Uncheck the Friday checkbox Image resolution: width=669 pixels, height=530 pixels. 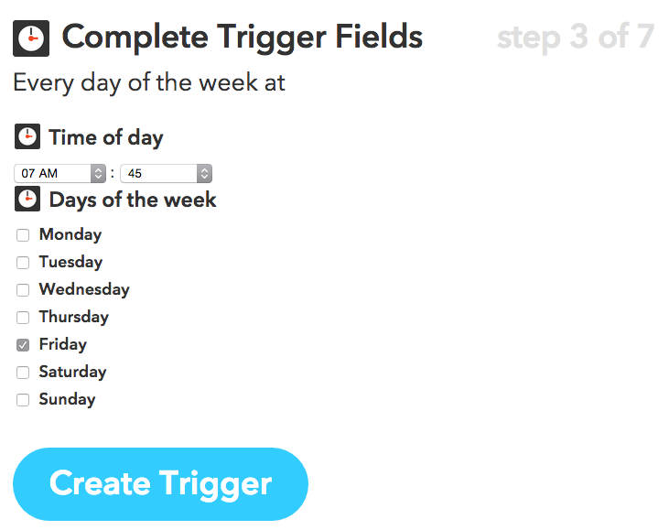(23, 345)
